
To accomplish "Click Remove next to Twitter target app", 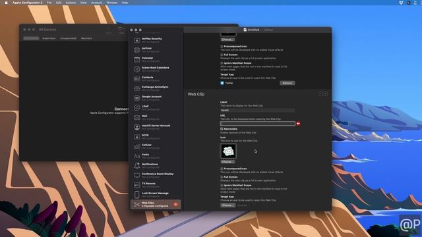I will [x=287, y=83].
